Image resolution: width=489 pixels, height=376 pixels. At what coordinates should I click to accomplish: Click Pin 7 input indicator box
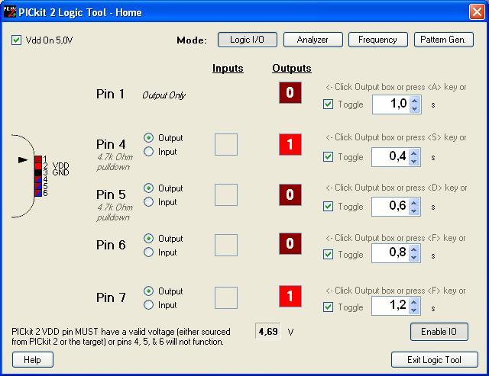coord(226,297)
